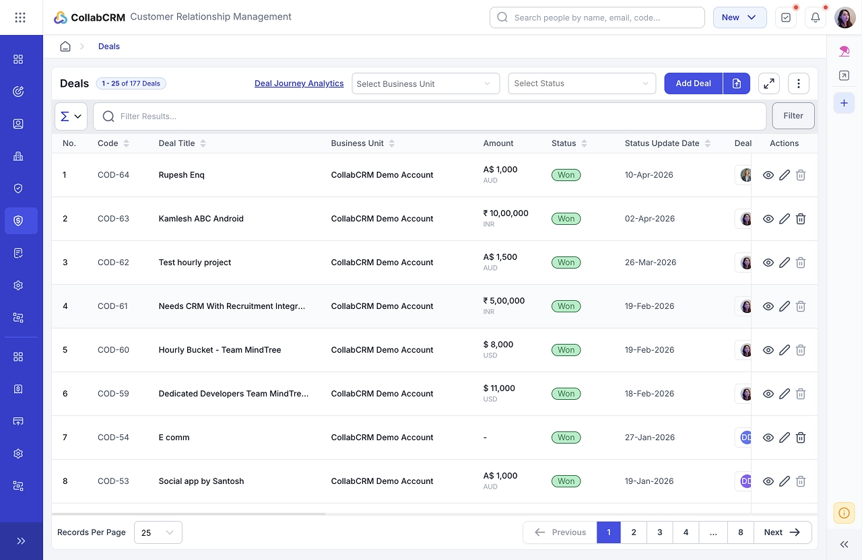Viewport: 862px width, 560px height.
Task: Open the three-dot more options menu
Action: click(x=799, y=83)
